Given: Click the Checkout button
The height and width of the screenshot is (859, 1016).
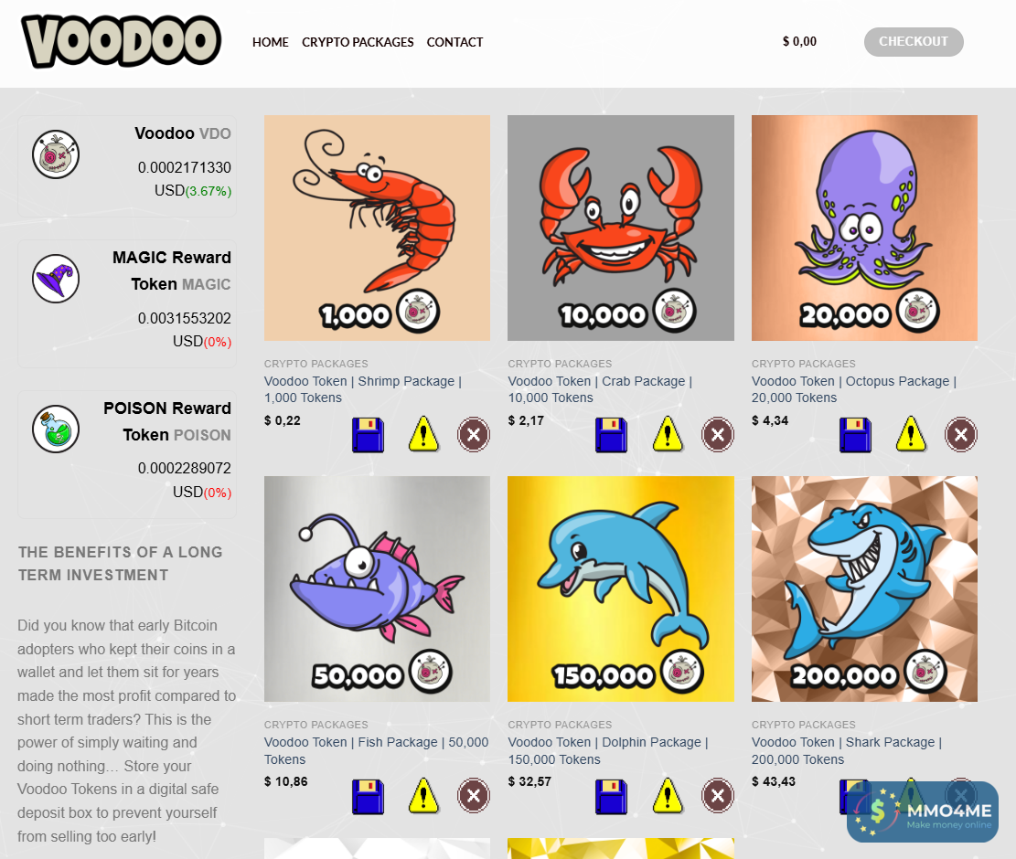Looking at the screenshot, I should point(914,41).
